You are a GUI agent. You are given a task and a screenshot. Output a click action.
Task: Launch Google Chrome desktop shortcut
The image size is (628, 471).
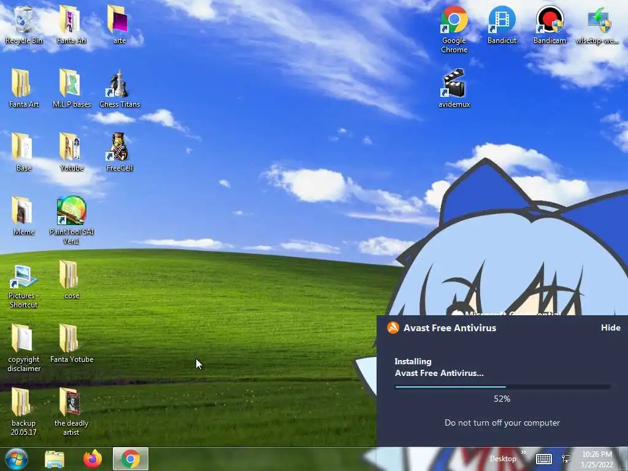click(x=454, y=29)
